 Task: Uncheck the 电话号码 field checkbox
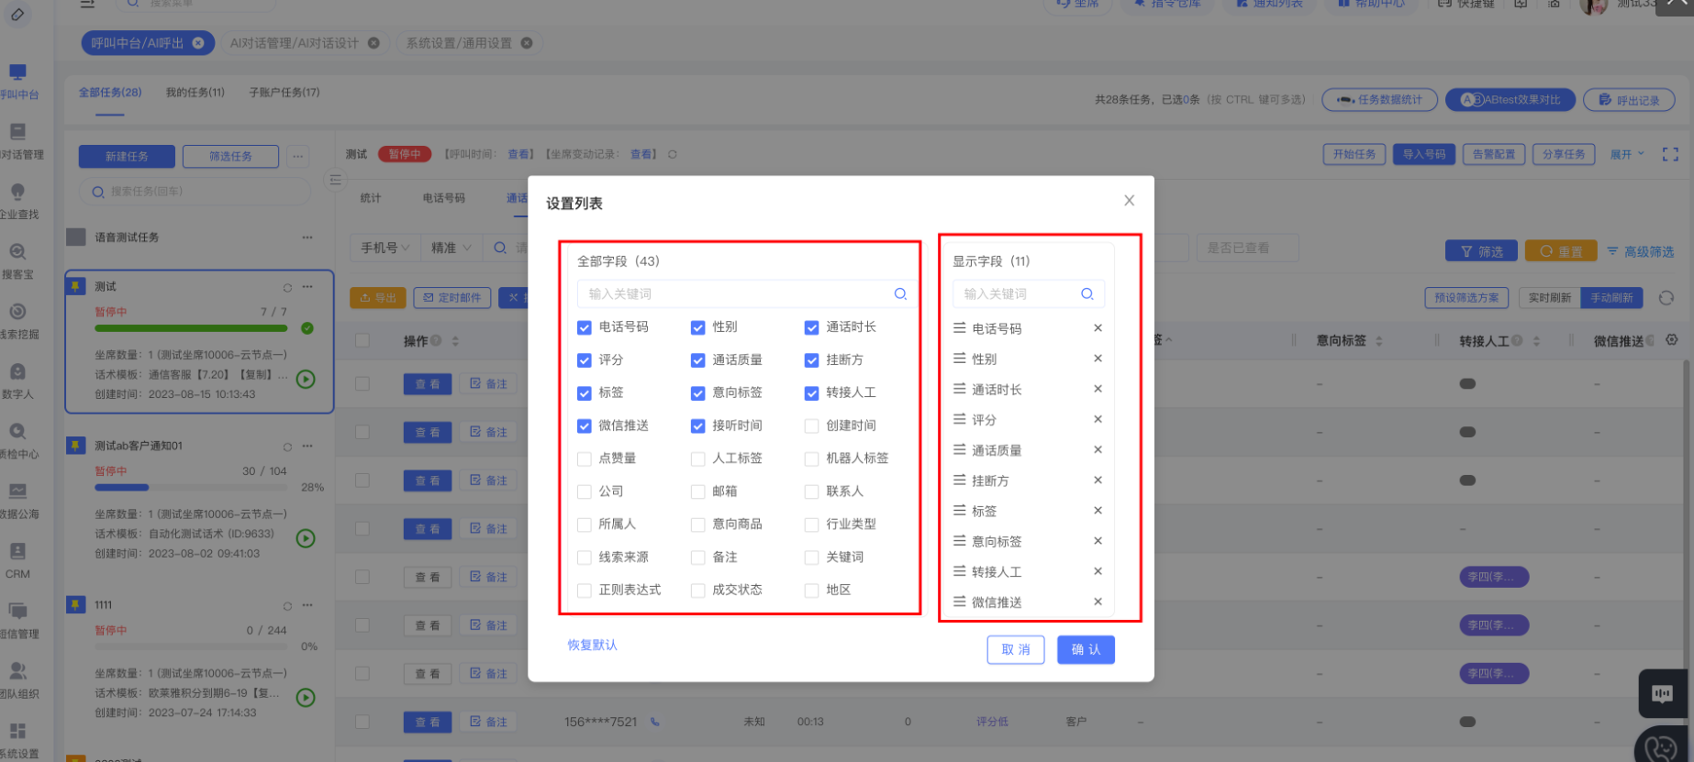tap(585, 327)
